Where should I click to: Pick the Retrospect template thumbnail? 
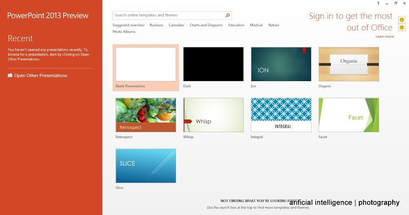click(146, 115)
